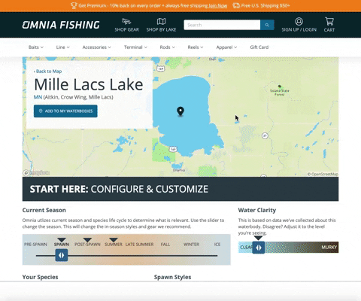Expand the Baits dropdown menu

36,47
